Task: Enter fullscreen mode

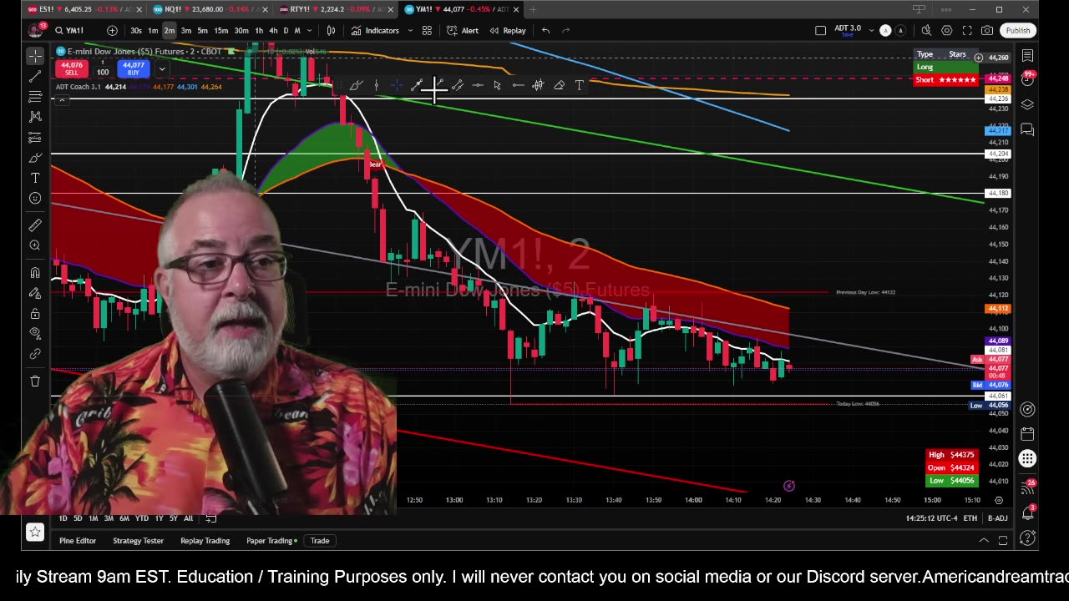Action: 967,31
